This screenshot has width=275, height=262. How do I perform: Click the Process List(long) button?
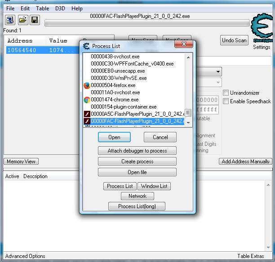[x=137, y=206]
